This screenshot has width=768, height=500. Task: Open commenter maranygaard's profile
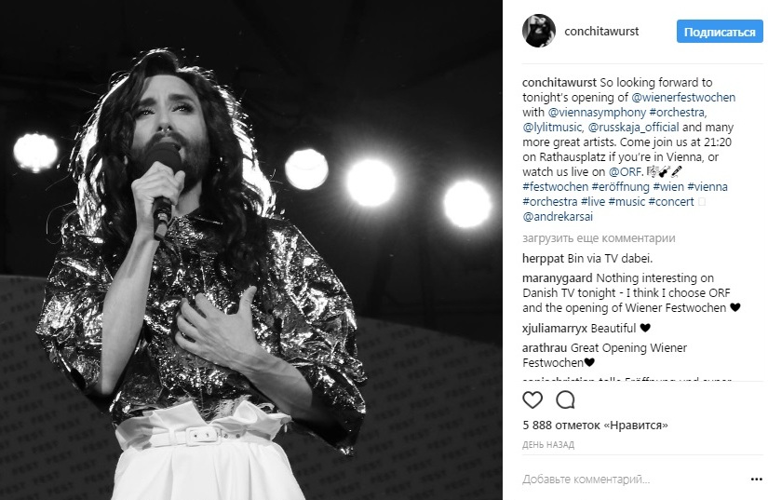[558, 278]
